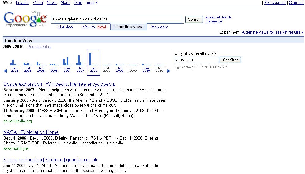Image resolution: width=305 pixels, height=174 pixels.
Task: Select Jan 2006 on the timeline
Action: click(41, 69)
